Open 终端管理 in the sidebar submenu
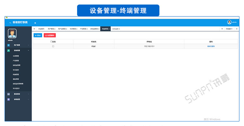 click(x=16, y=74)
